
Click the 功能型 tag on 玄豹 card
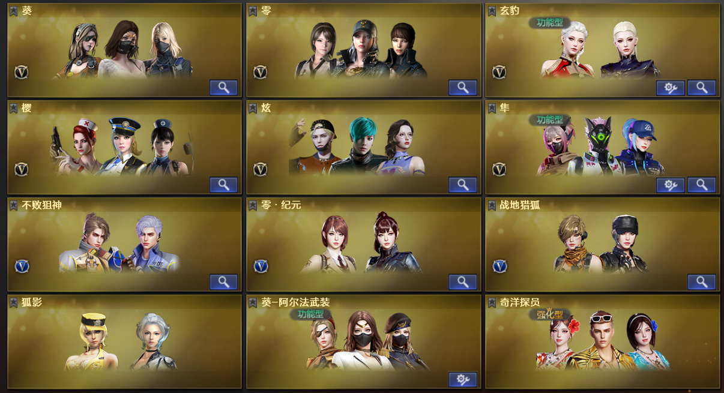[x=549, y=22]
